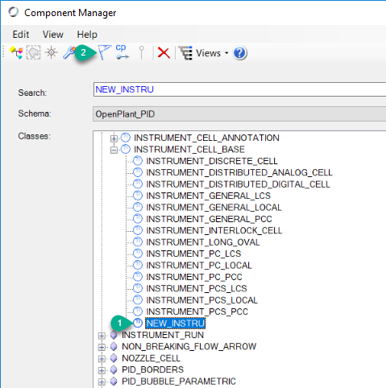Open the blue help question mark icon
The image size is (386, 388).
point(240,53)
